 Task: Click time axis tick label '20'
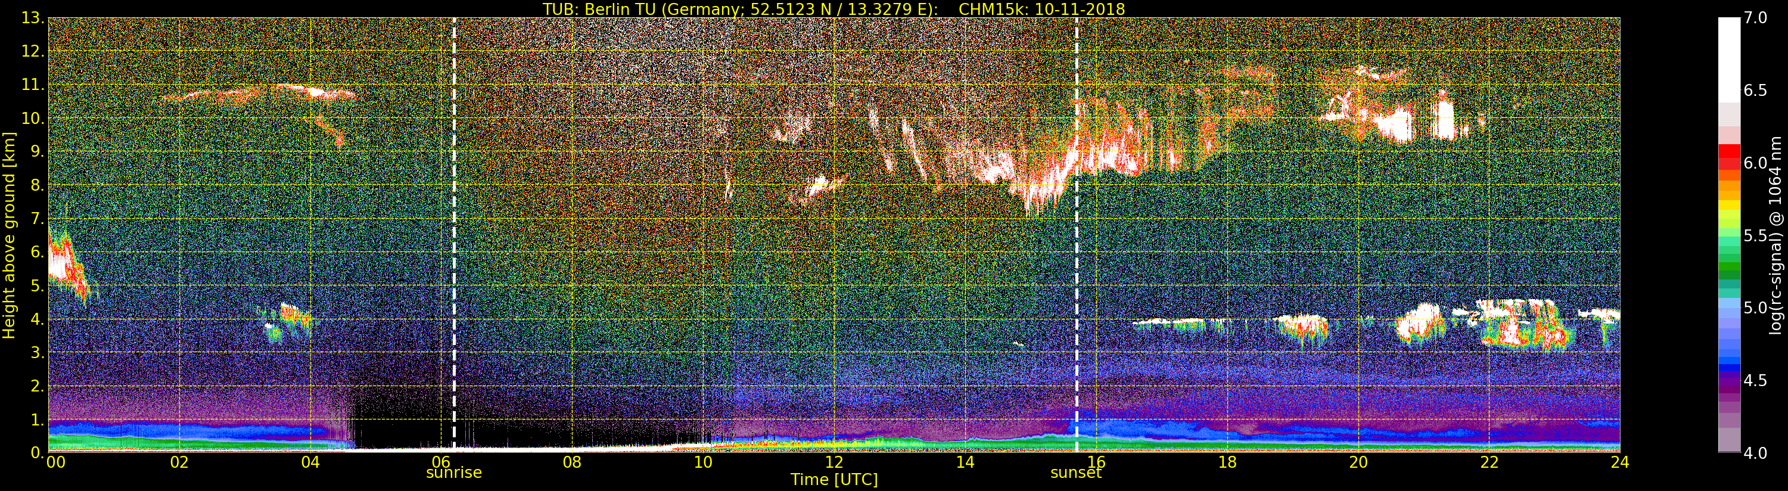click(1358, 462)
